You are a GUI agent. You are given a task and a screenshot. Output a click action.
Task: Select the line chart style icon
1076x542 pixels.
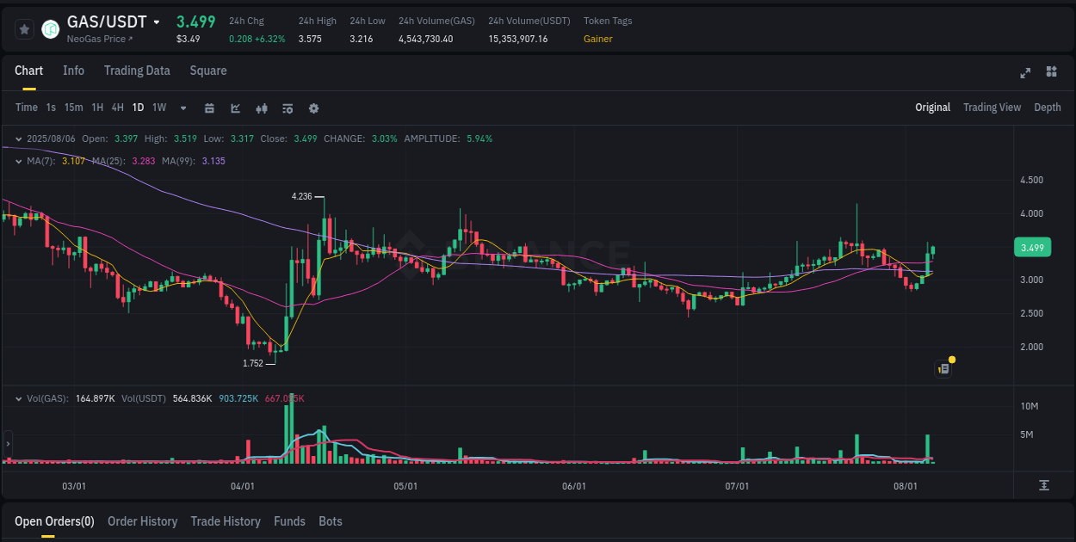coord(235,108)
